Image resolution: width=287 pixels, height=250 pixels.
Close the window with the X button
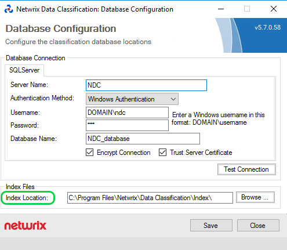[274, 9]
